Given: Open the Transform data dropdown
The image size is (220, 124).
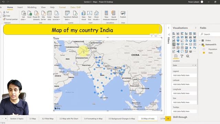Looking at the screenshot, I should (x=67, y=15).
